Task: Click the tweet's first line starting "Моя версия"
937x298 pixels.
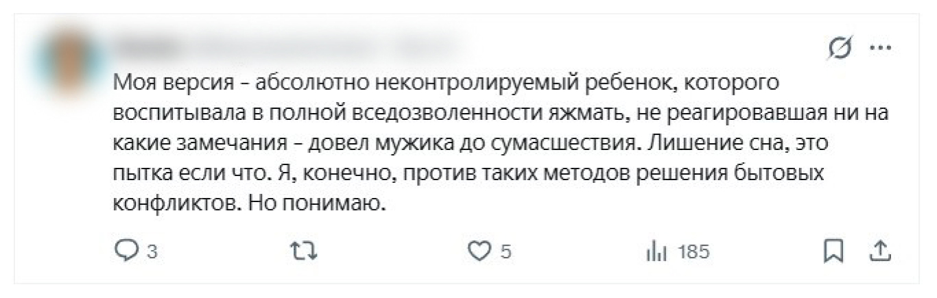Action: [439, 84]
